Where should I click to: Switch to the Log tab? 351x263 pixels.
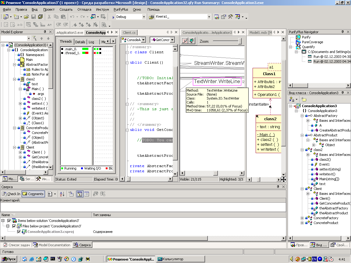[91, 42]
